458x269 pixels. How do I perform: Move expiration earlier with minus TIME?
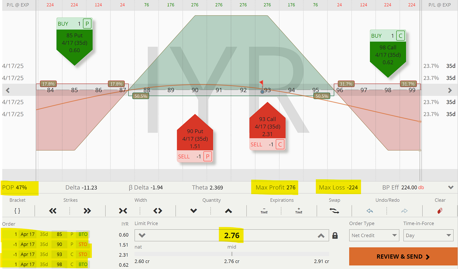coord(264,211)
